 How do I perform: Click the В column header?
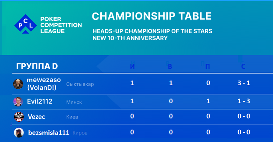(x=170, y=67)
